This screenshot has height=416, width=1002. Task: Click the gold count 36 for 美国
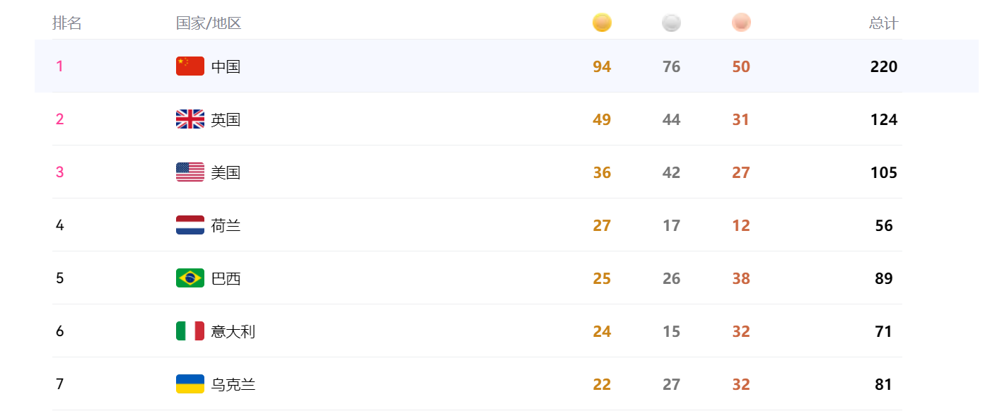coord(602,172)
